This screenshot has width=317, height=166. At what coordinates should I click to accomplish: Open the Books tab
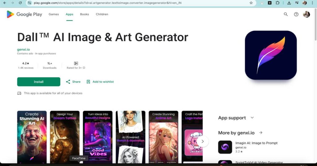[x=84, y=14]
